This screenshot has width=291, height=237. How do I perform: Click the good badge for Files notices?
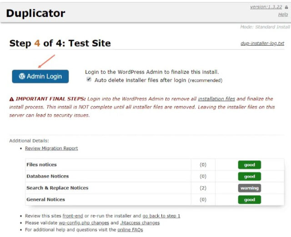click(250, 165)
